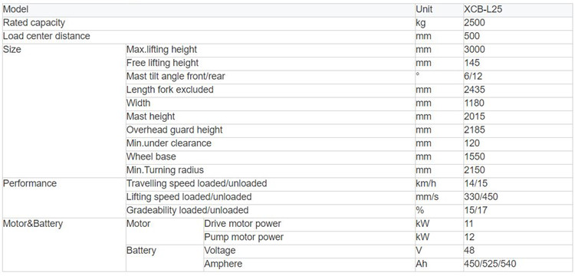Select the Amphere value 450/525/540
575x276 pixels.
(491, 264)
